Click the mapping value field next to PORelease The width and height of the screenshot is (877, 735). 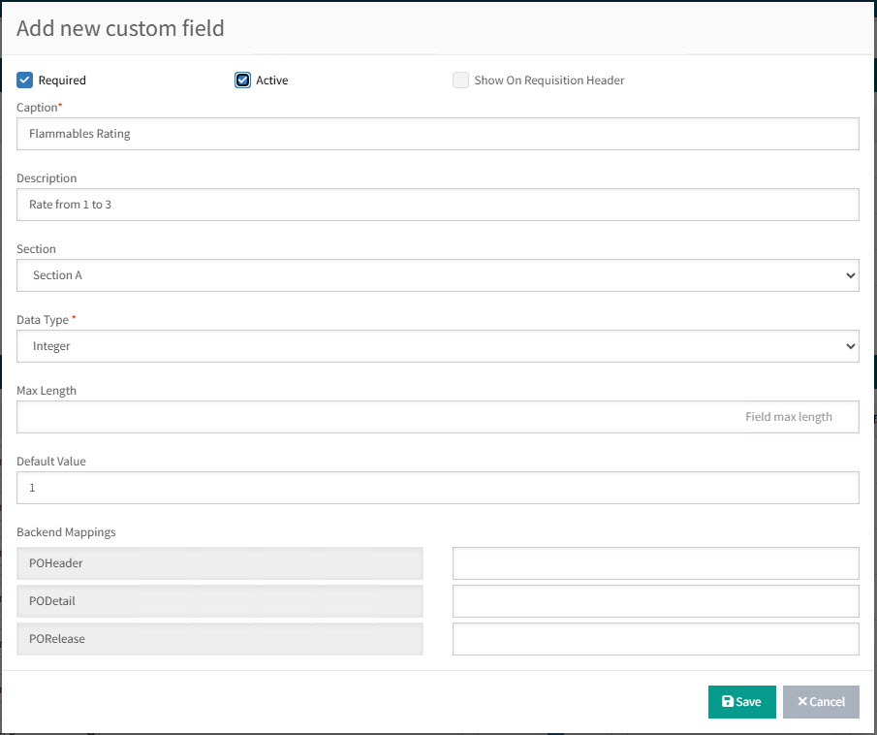tap(655, 639)
